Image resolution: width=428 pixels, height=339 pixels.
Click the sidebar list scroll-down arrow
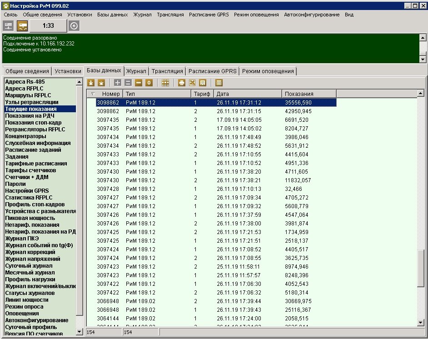79,332
